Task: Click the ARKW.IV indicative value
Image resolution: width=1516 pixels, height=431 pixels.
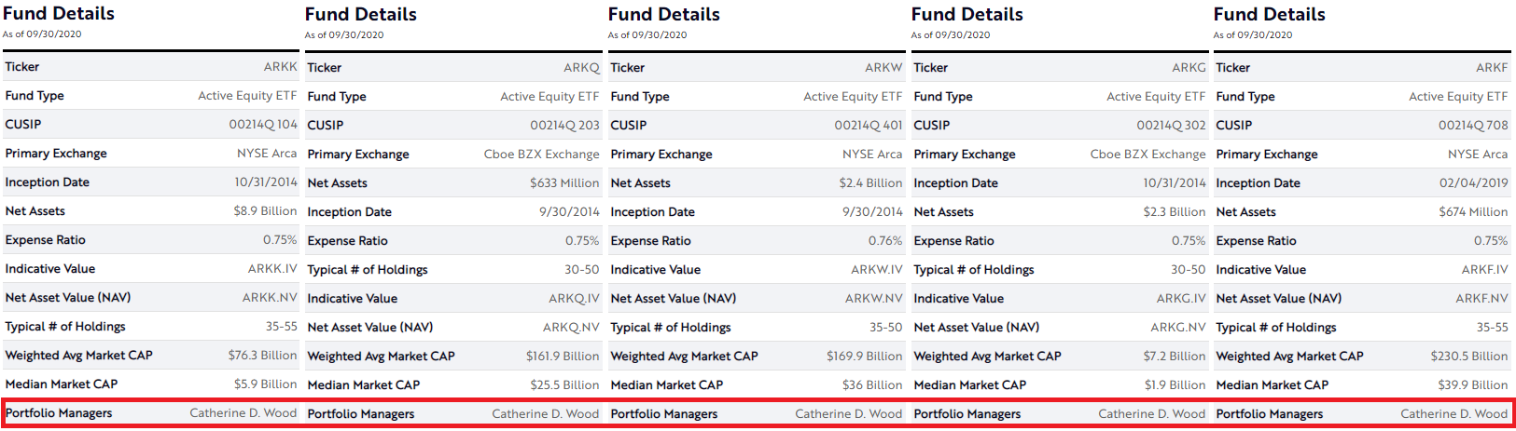Action: [877, 270]
